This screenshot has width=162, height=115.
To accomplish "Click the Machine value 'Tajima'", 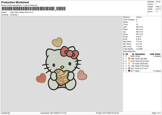I will [139, 17].
